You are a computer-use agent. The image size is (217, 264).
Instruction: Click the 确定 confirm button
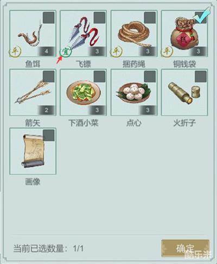185,248
